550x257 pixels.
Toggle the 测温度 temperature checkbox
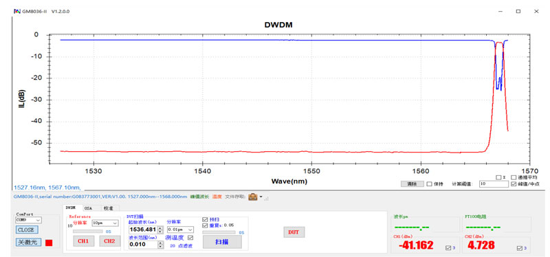coord(191,238)
